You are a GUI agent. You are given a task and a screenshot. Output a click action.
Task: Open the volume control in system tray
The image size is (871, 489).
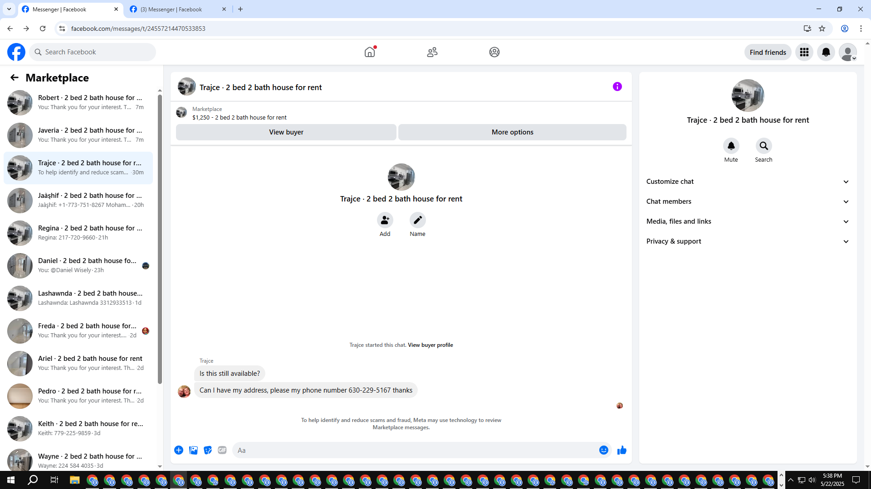click(x=812, y=480)
